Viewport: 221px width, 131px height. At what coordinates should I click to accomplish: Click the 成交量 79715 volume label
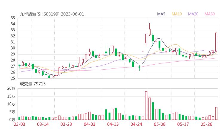[33, 84]
